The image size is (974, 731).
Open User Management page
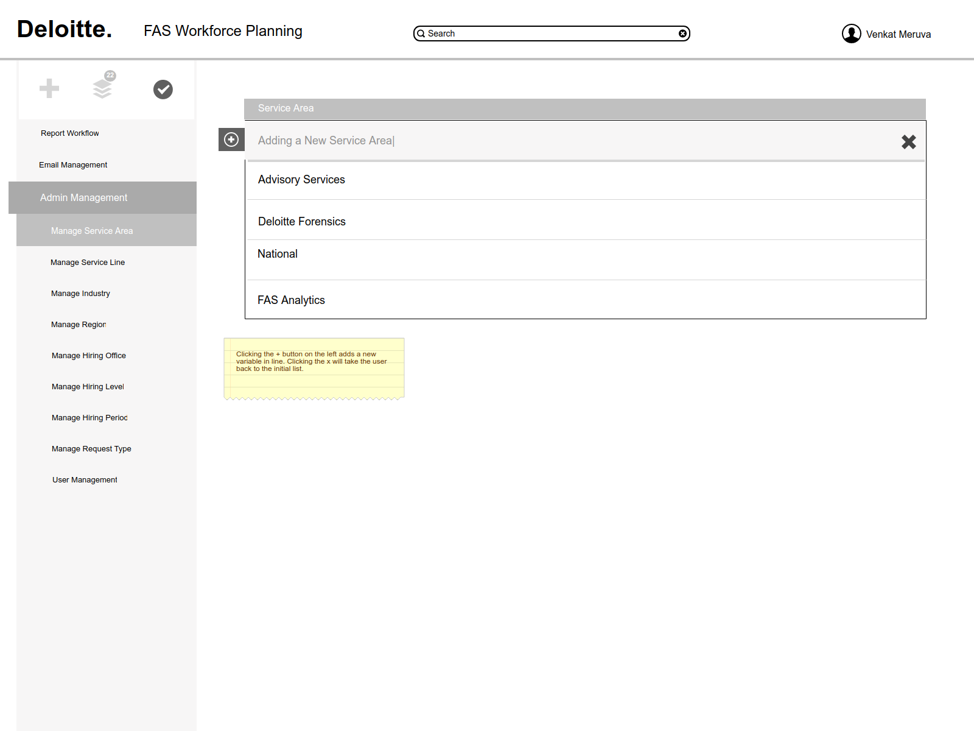85,480
